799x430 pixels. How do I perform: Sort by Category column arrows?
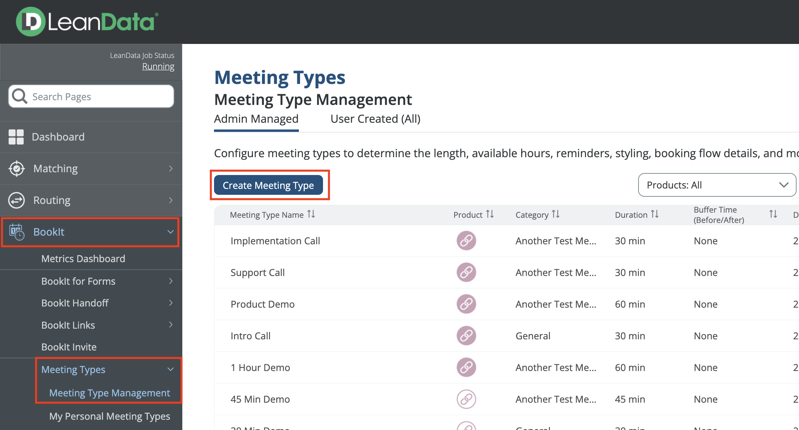tap(556, 214)
